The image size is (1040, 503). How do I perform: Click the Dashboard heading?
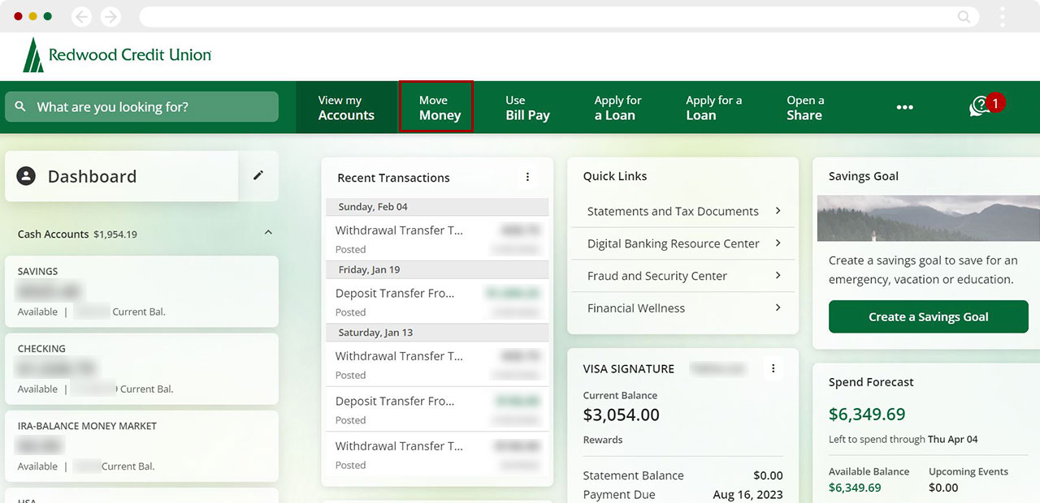point(92,176)
